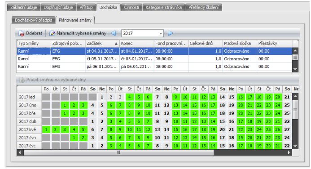Viewport: 311px width, 169px height.
Task: Click the shift table's scroll up arrow
Action: (x=295, y=51)
